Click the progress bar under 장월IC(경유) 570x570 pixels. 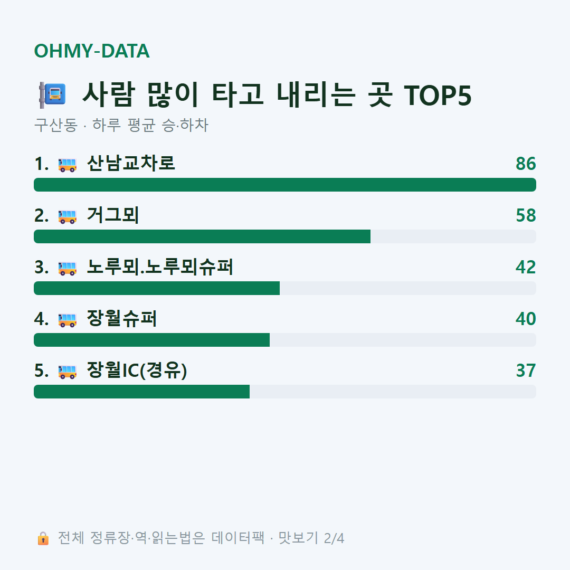click(x=285, y=392)
